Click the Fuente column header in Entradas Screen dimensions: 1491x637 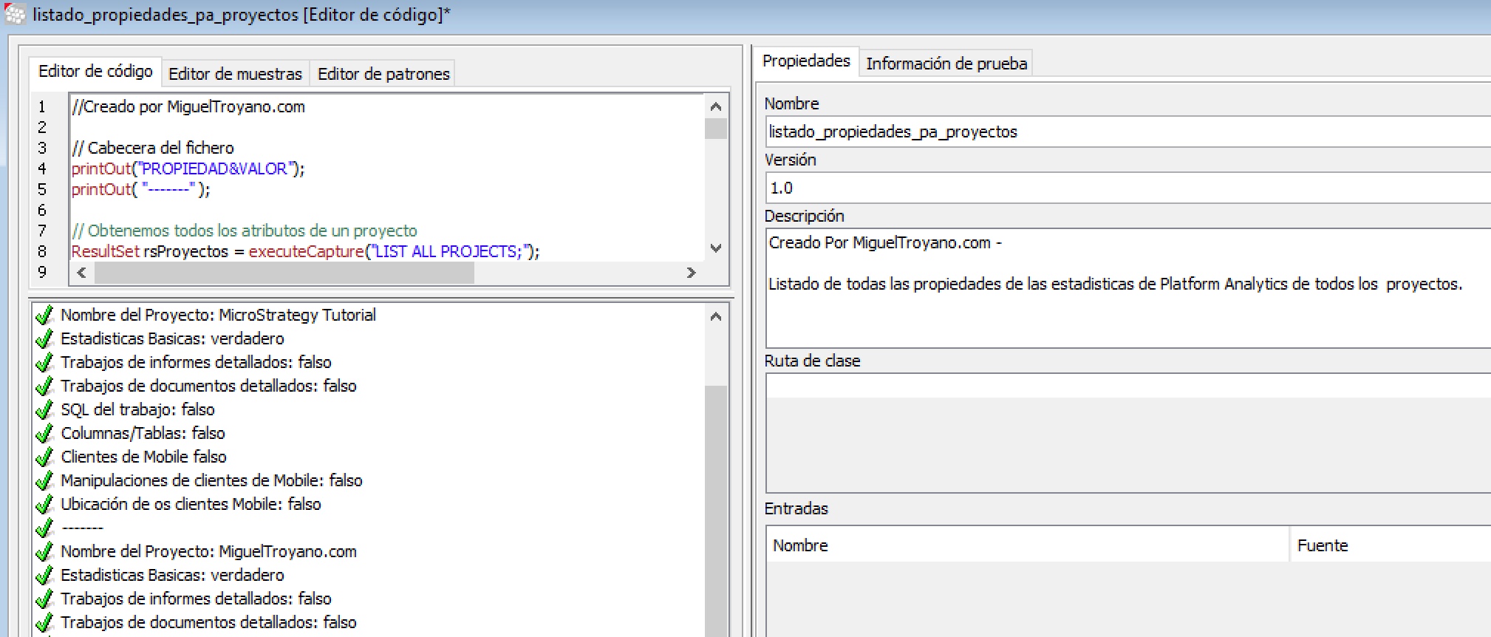(1391, 545)
